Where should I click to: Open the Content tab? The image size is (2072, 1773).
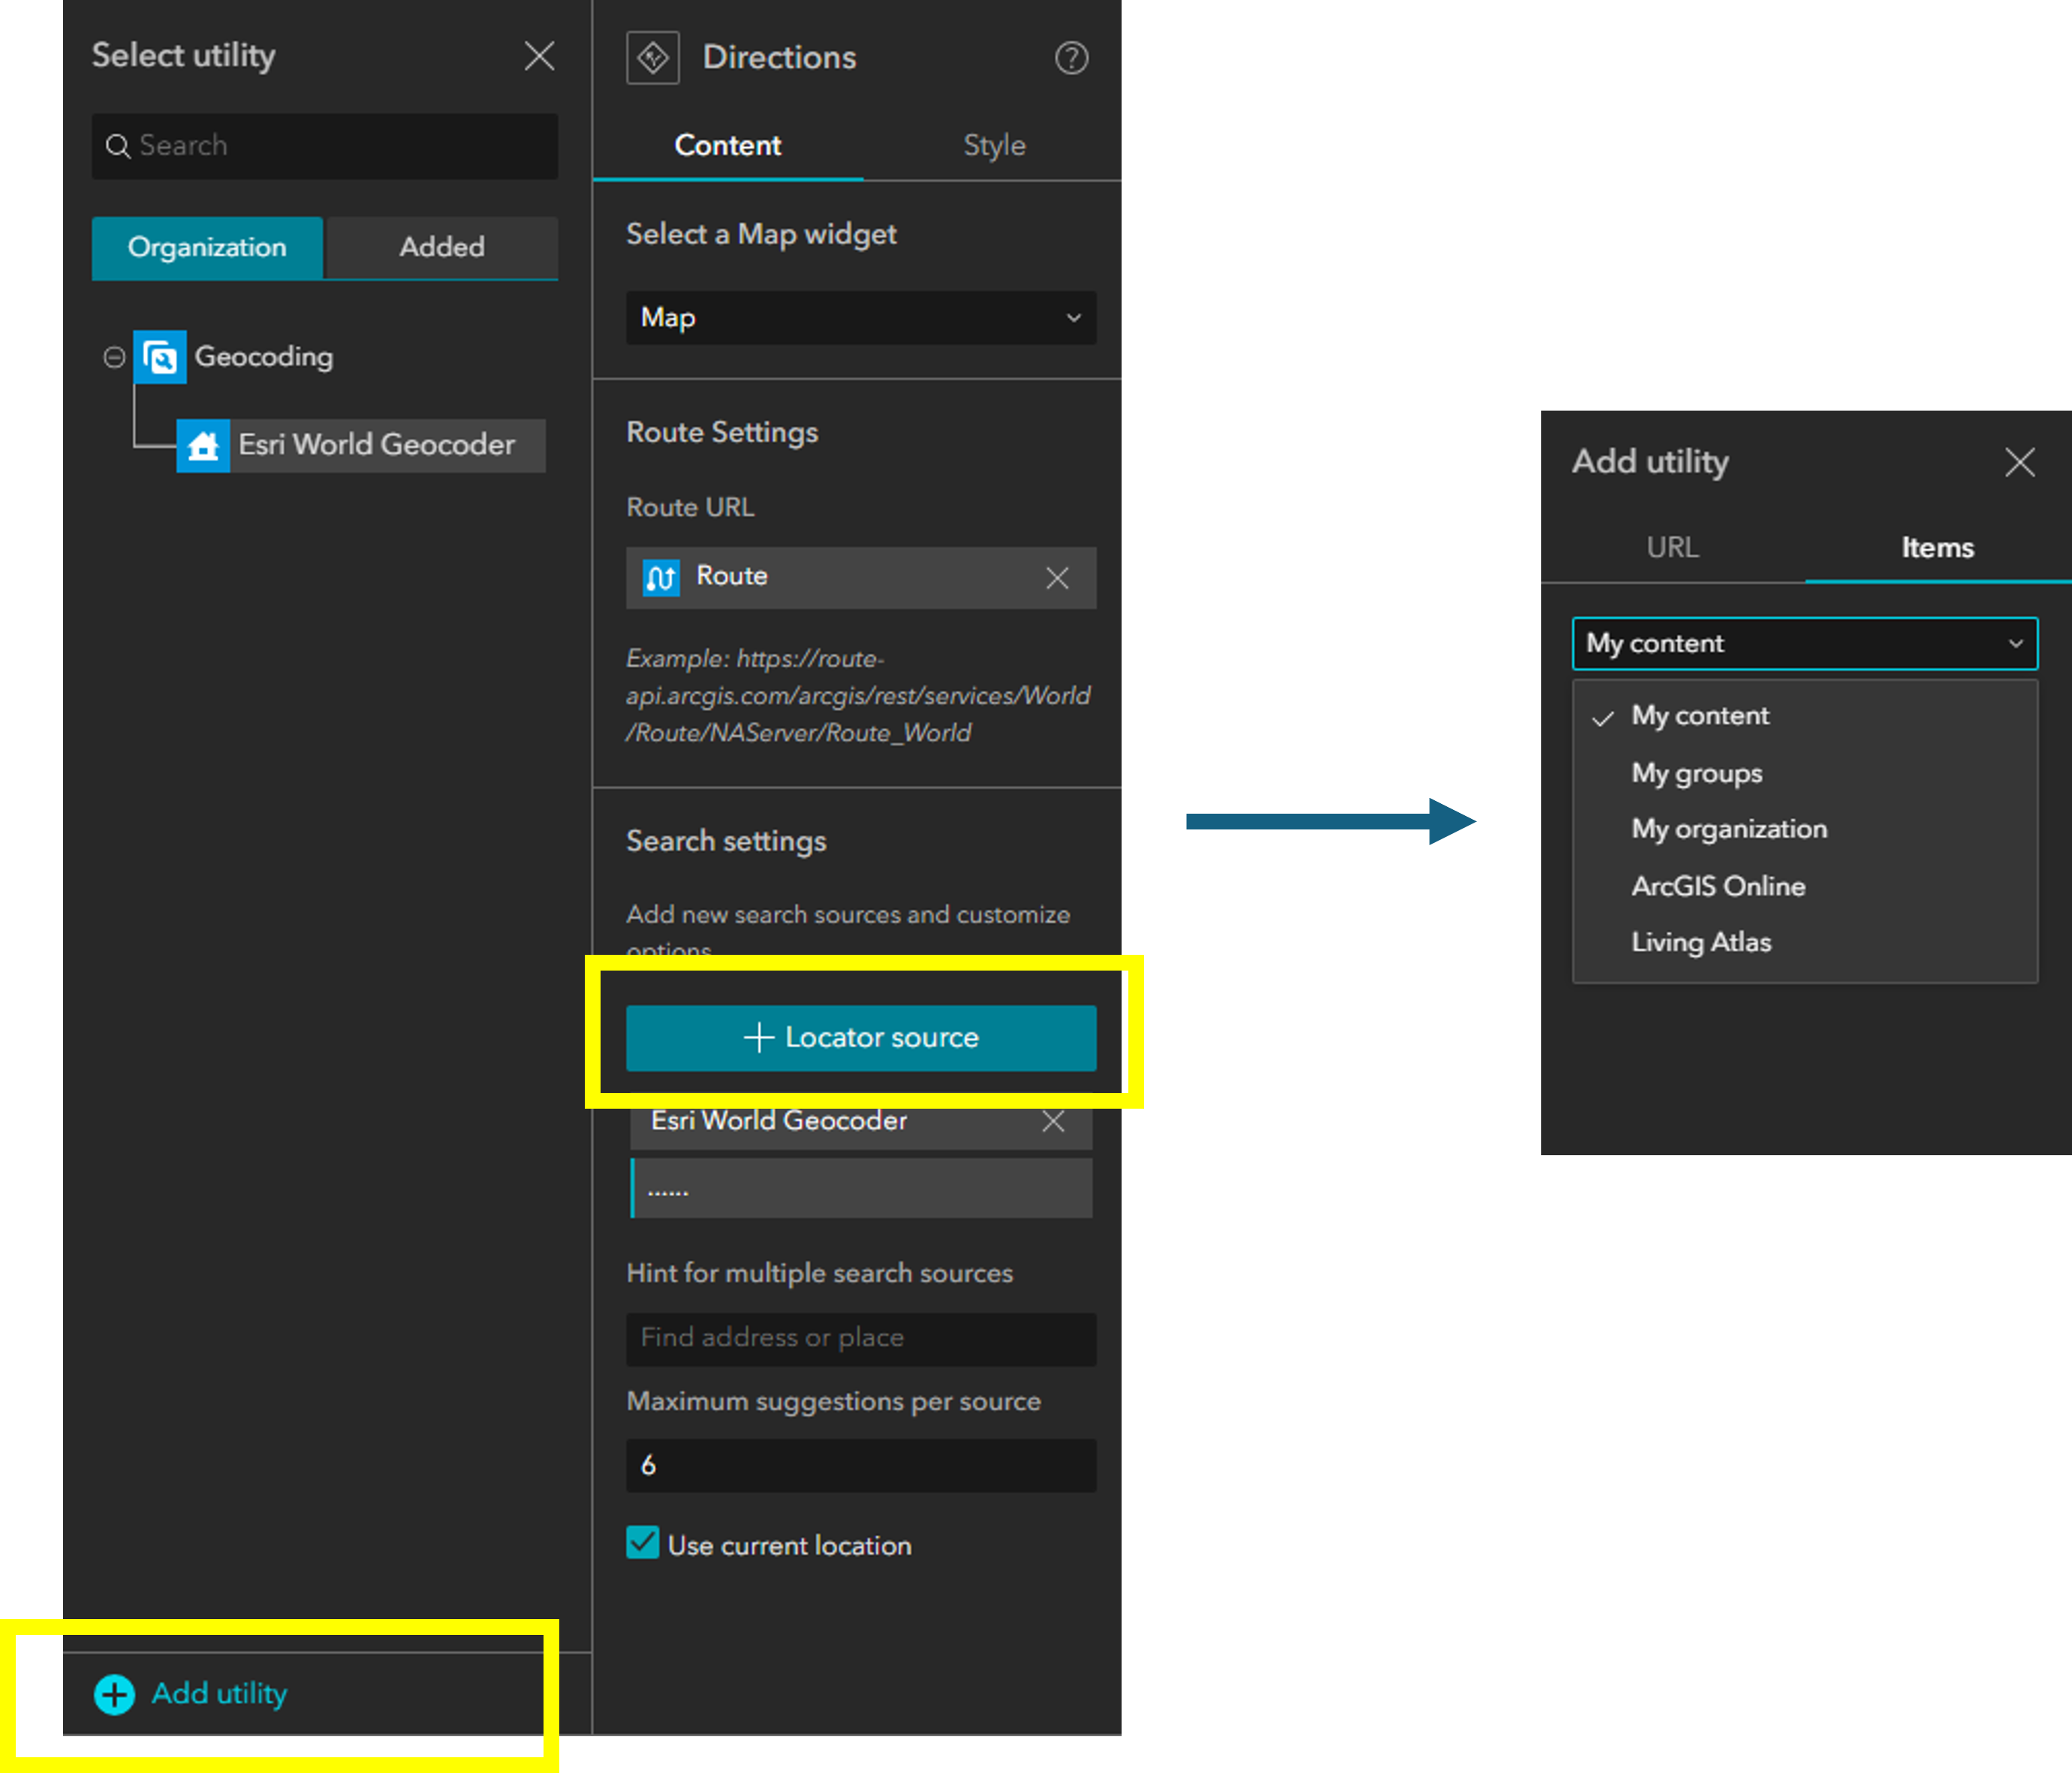(x=727, y=146)
